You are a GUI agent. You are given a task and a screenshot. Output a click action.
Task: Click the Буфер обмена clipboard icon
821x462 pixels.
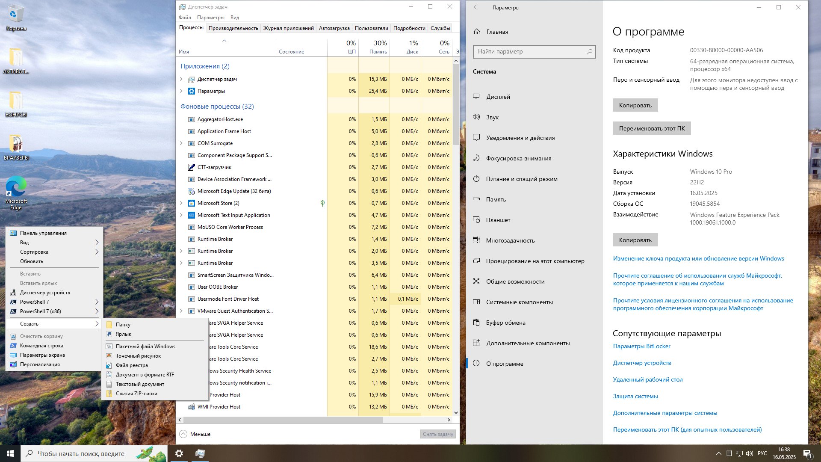point(476,323)
